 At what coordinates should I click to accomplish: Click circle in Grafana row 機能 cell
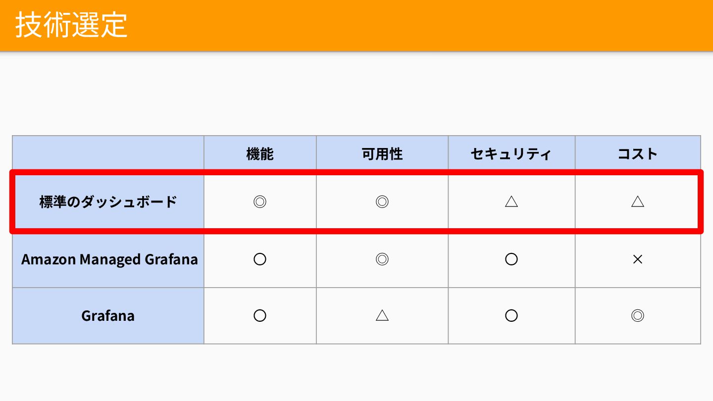pos(260,316)
